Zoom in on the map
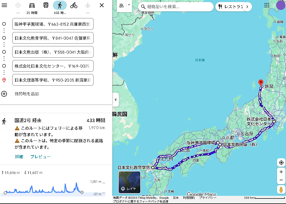The width and height of the screenshot is (286, 204). pyautogui.click(x=281, y=172)
